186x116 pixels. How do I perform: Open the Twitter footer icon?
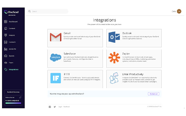point(55,107)
